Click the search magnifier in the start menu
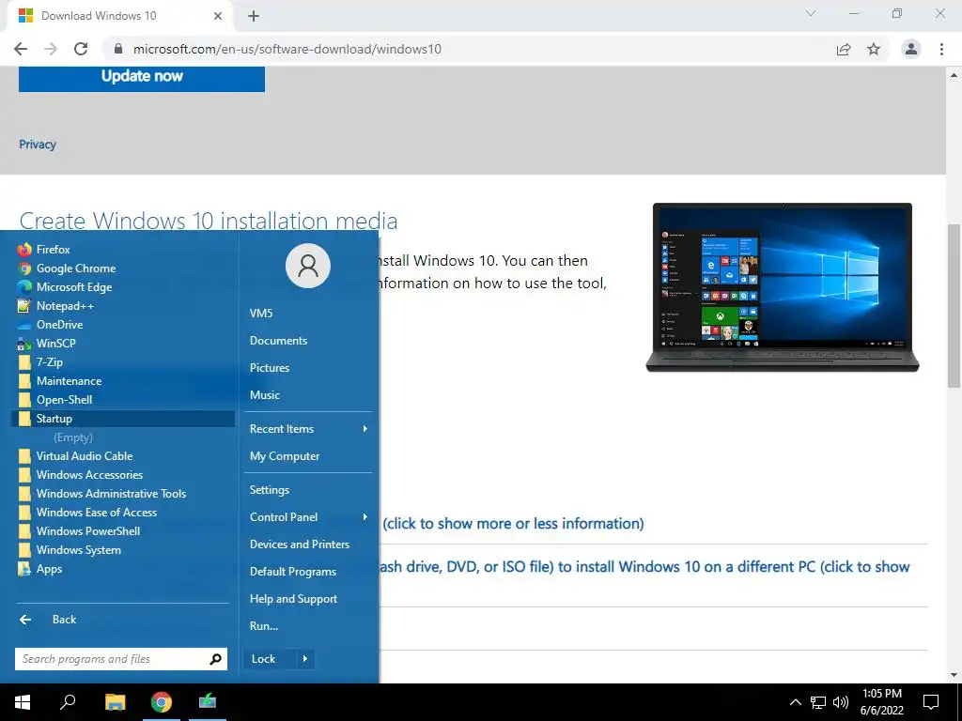 tap(215, 659)
